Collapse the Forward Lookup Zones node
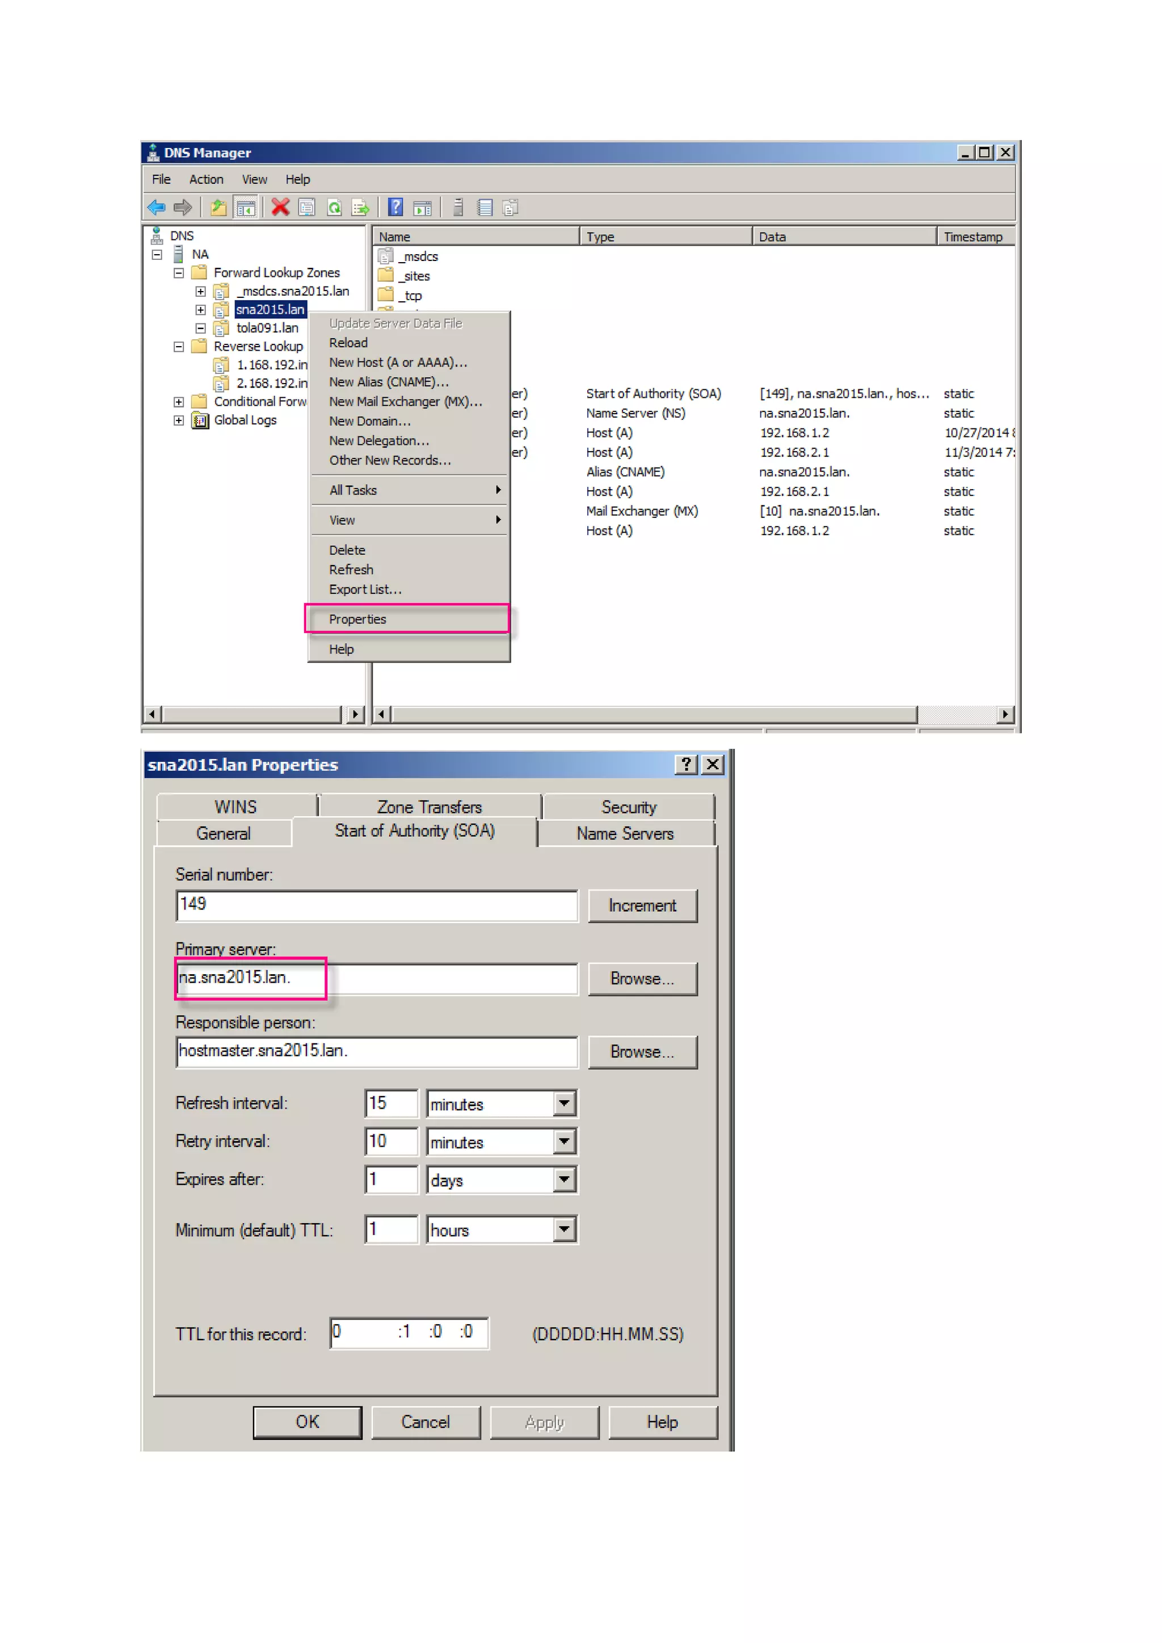The height and width of the screenshot is (1643, 1162). click(x=178, y=273)
